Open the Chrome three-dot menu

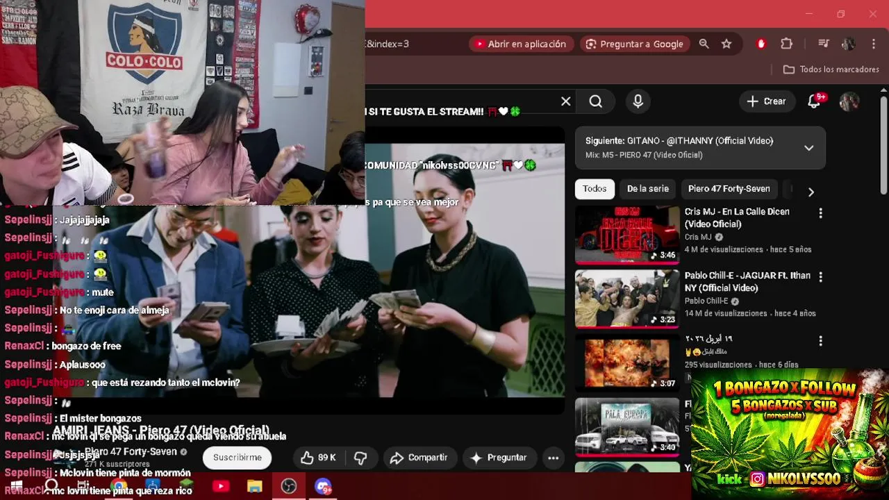(873, 44)
